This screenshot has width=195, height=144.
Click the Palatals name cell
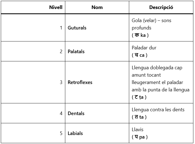76,52
